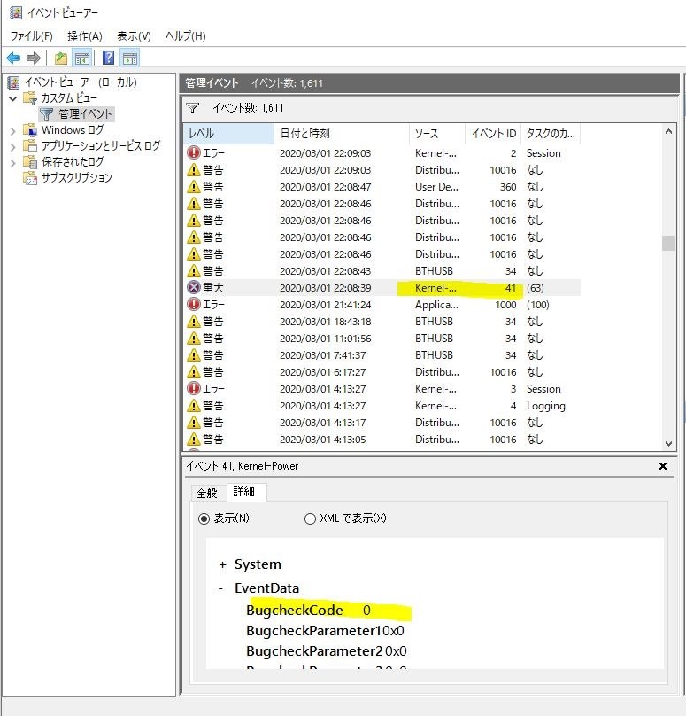This screenshot has height=716, width=686.
Task: Click the Forward arrow toolbar icon
Action: coord(34,58)
